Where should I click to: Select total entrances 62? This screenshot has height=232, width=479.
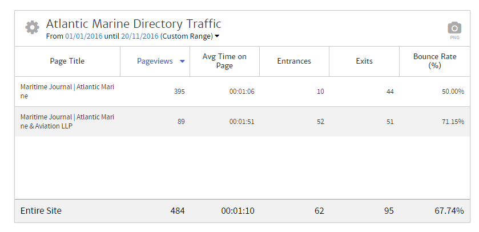[319, 211]
